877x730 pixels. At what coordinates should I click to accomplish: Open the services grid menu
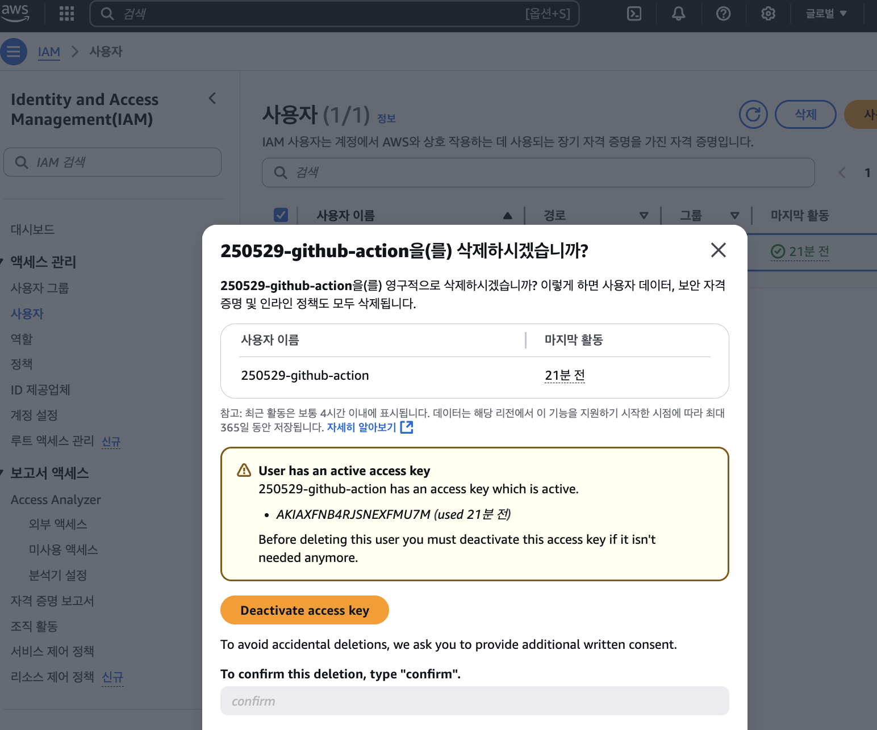coord(67,14)
